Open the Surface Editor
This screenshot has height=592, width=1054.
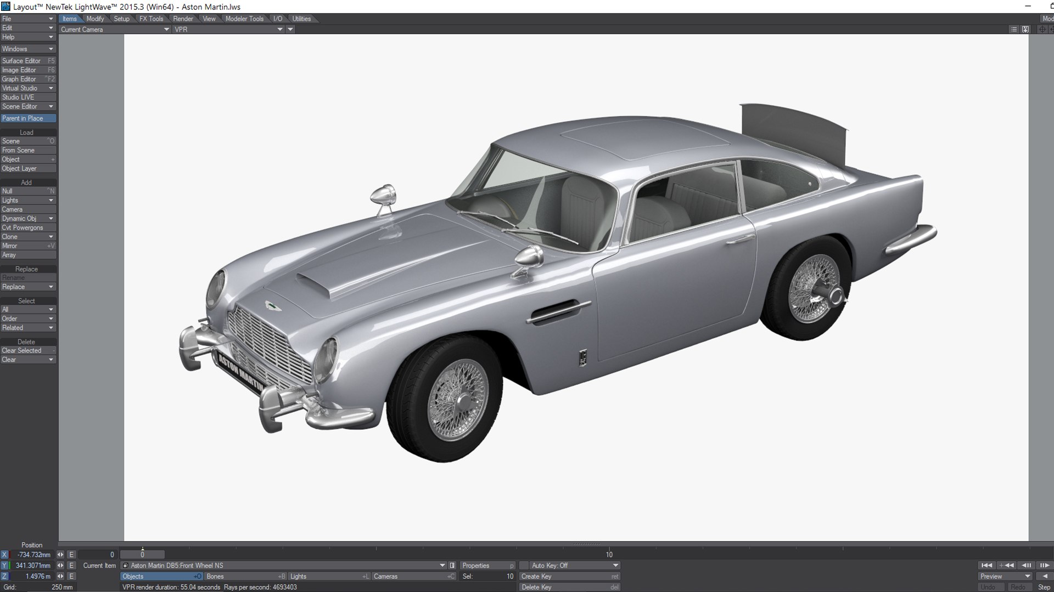28,61
